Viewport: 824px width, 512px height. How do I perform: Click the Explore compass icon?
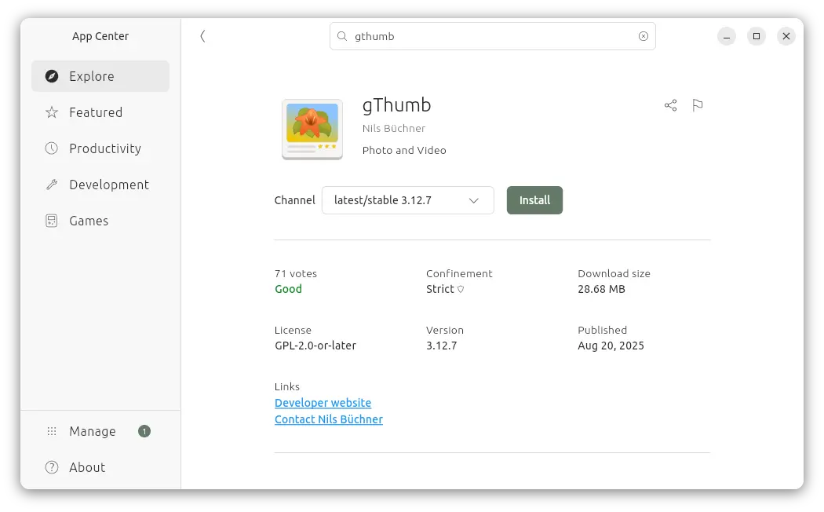[x=52, y=76]
